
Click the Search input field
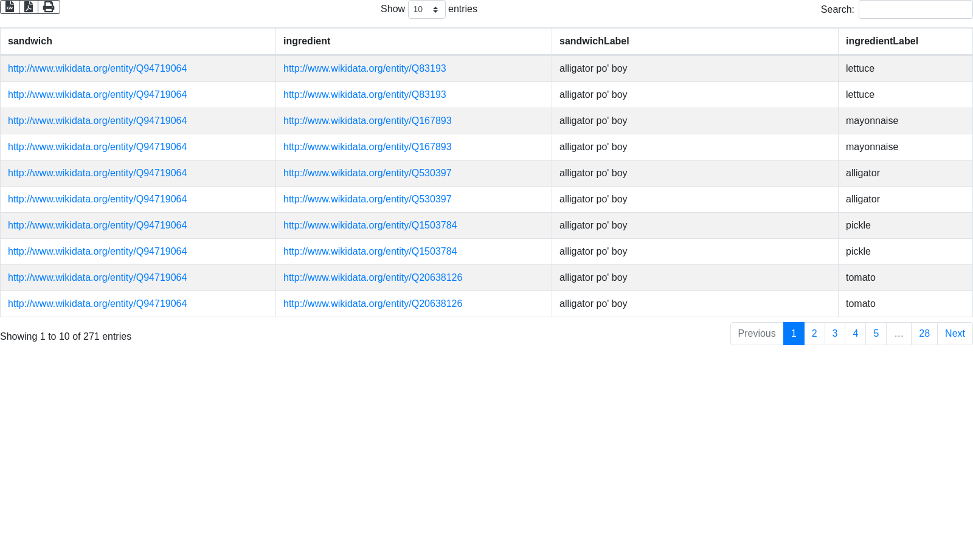[x=915, y=10]
